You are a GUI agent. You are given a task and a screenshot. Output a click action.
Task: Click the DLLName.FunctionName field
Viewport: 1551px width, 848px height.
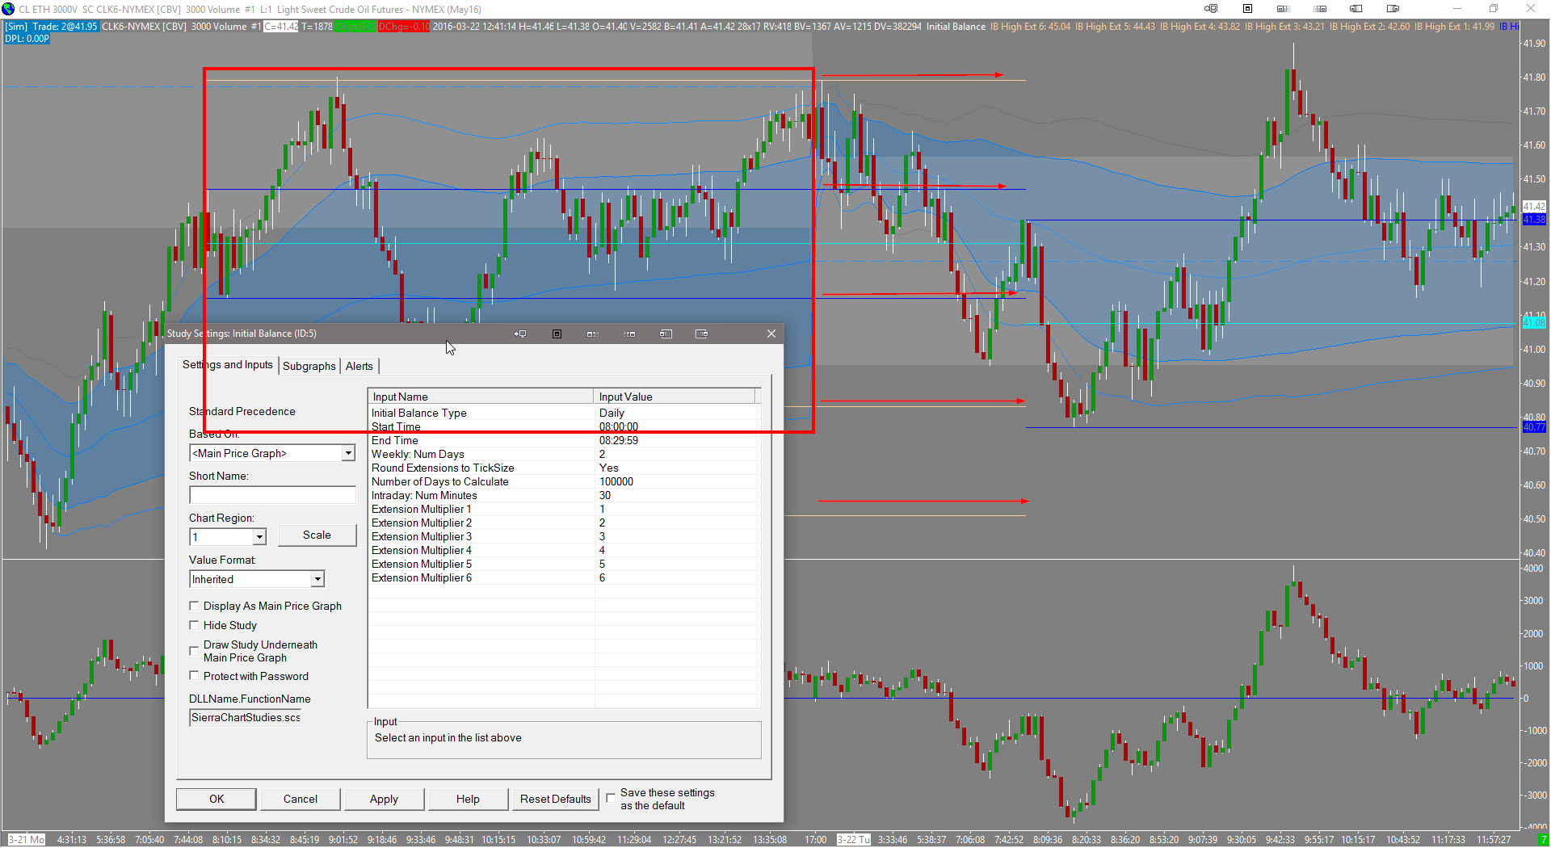[246, 718]
